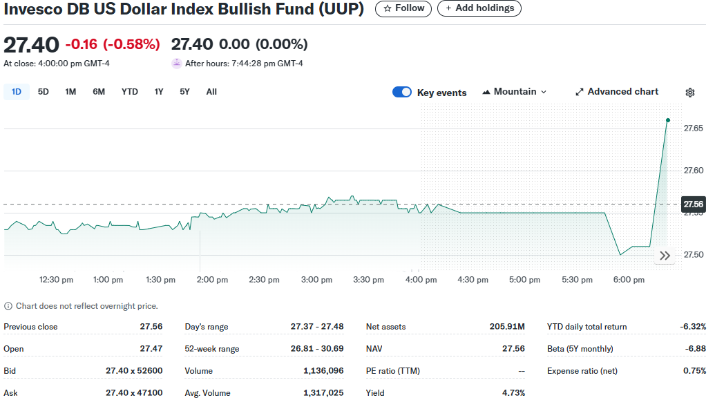This screenshot has width=715, height=400.
Task: Open the Mountain chart type dropdown
Action: [x=515, y=92]
